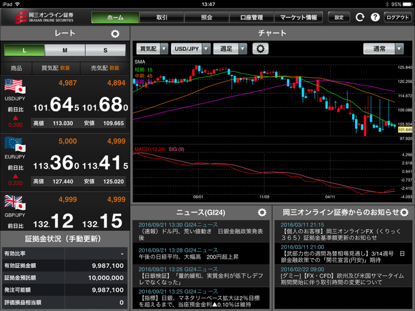
Task: Open the help question mark icon
Action: (x=375, y=17)
